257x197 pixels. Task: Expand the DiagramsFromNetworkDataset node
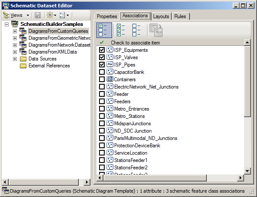[x=15, y=45]
